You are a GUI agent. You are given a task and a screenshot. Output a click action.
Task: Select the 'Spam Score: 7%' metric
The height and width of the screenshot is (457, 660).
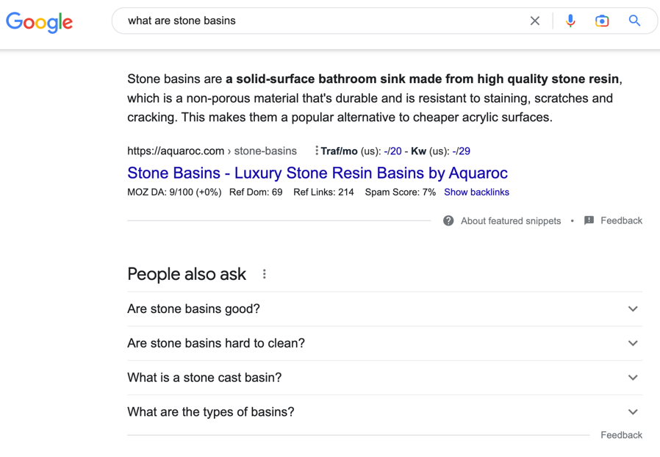pyautogui.click(x=401, y=192)
